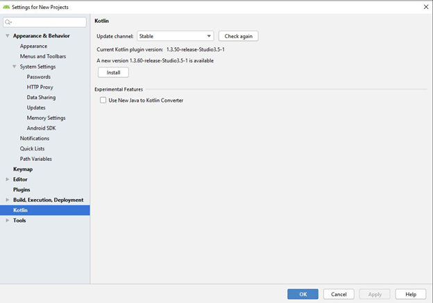Viewport: 433px width, 303px height.
Task: Click the new version available message
Action: coord(155,60)
